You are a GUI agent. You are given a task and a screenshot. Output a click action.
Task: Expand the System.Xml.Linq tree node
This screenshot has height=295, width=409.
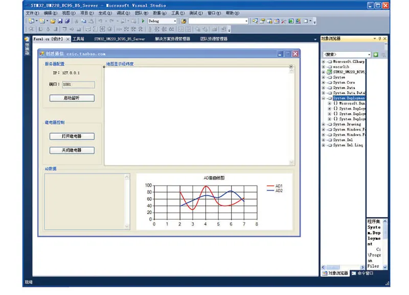pyautogui.click(x=324, y=145)
